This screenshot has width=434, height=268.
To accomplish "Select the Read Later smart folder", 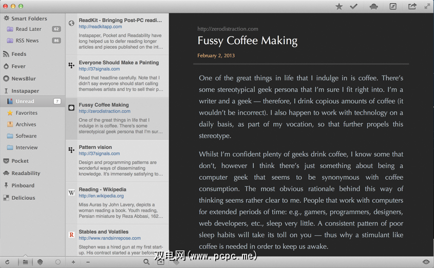I will (28, 29).
